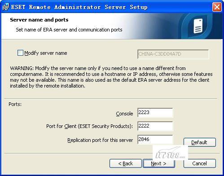Click 'Set name of ERA server' subtitle
Image resolution: width=224 pixels, height=176 pixels.
(x=69, y=30)
